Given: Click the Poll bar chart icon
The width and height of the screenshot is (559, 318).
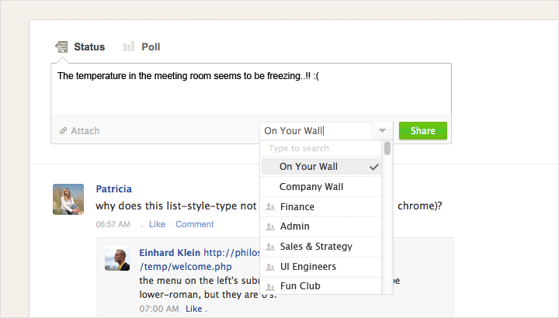Looking at the screenshot, I should [128, 47].
